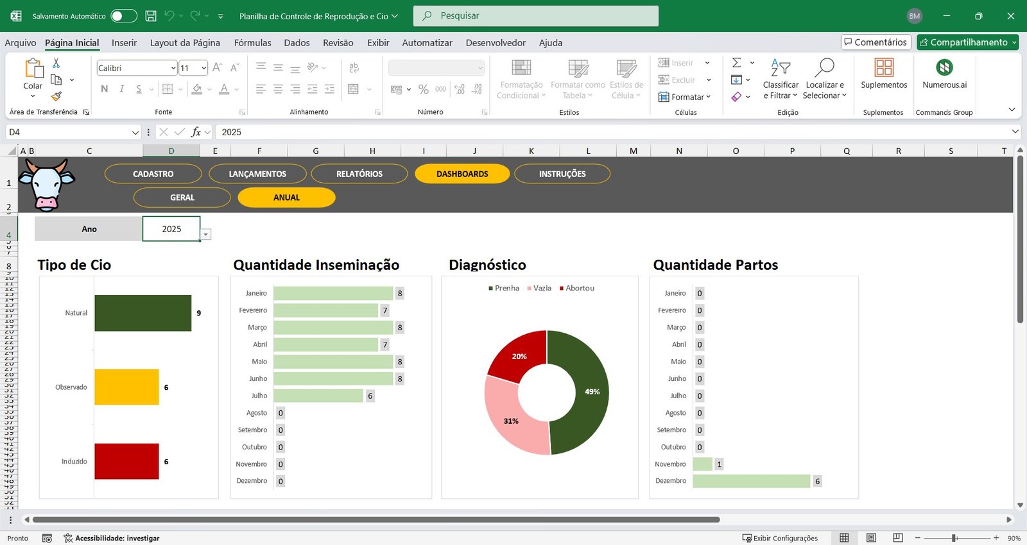
Task: Switch to Page Layout view in status bar
Action: pos(871,538)
